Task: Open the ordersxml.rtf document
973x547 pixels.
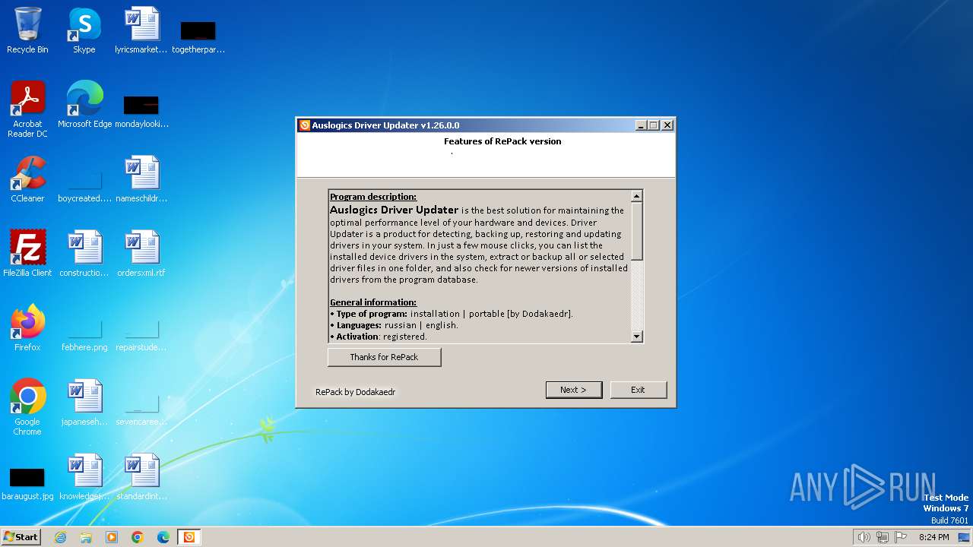Action: coord(141,254)
